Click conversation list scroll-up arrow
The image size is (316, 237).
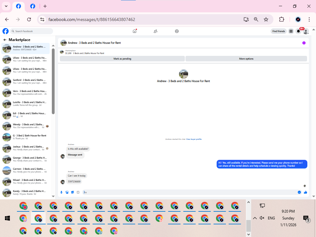[x=53, y=46]
